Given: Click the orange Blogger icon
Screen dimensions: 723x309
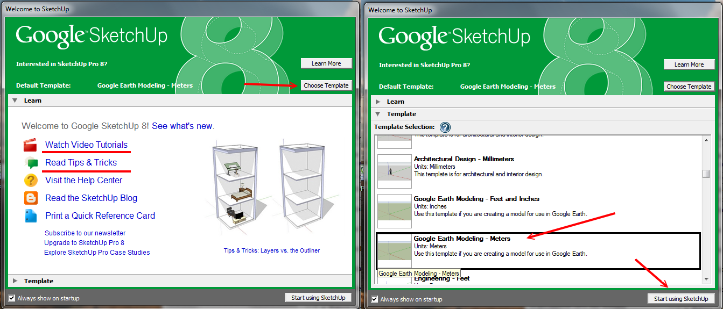Looking at the screenshot, I should click(x=31, y=198).
